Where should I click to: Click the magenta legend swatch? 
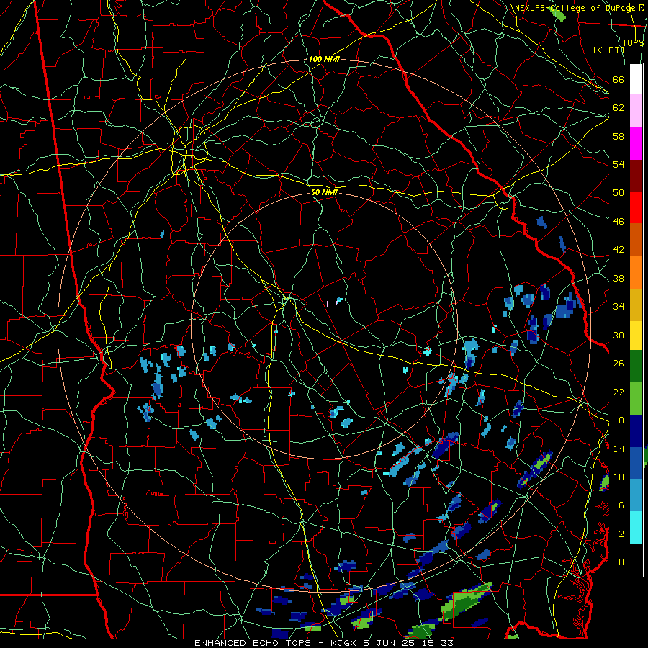[636, 143]
